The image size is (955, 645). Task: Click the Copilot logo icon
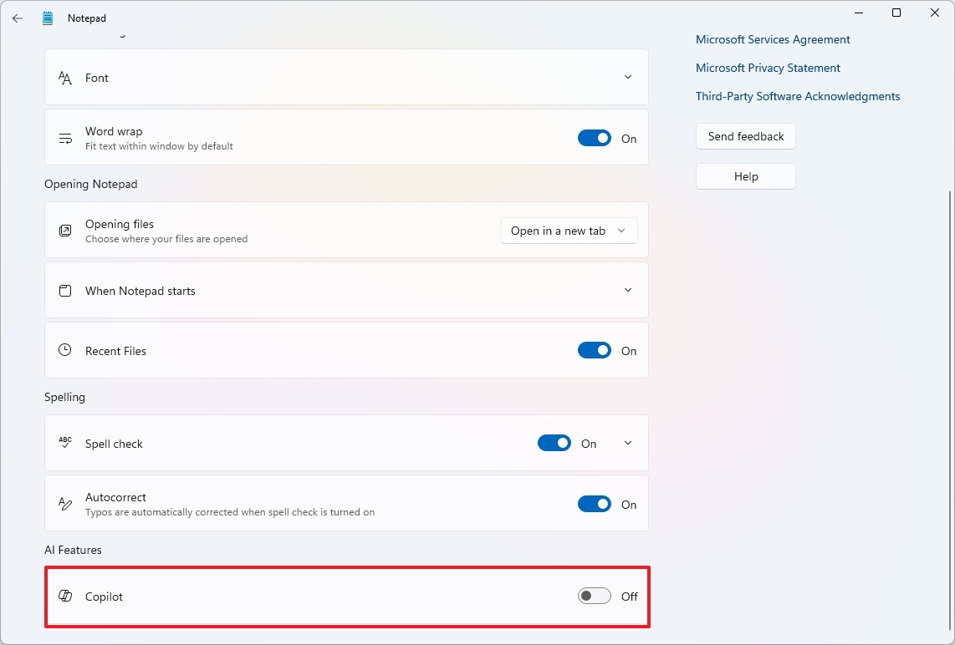(x=65, y=596)
